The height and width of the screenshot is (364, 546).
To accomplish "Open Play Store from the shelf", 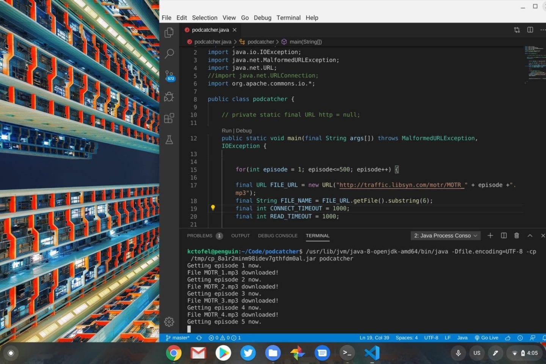I will [x=223, y=353].
